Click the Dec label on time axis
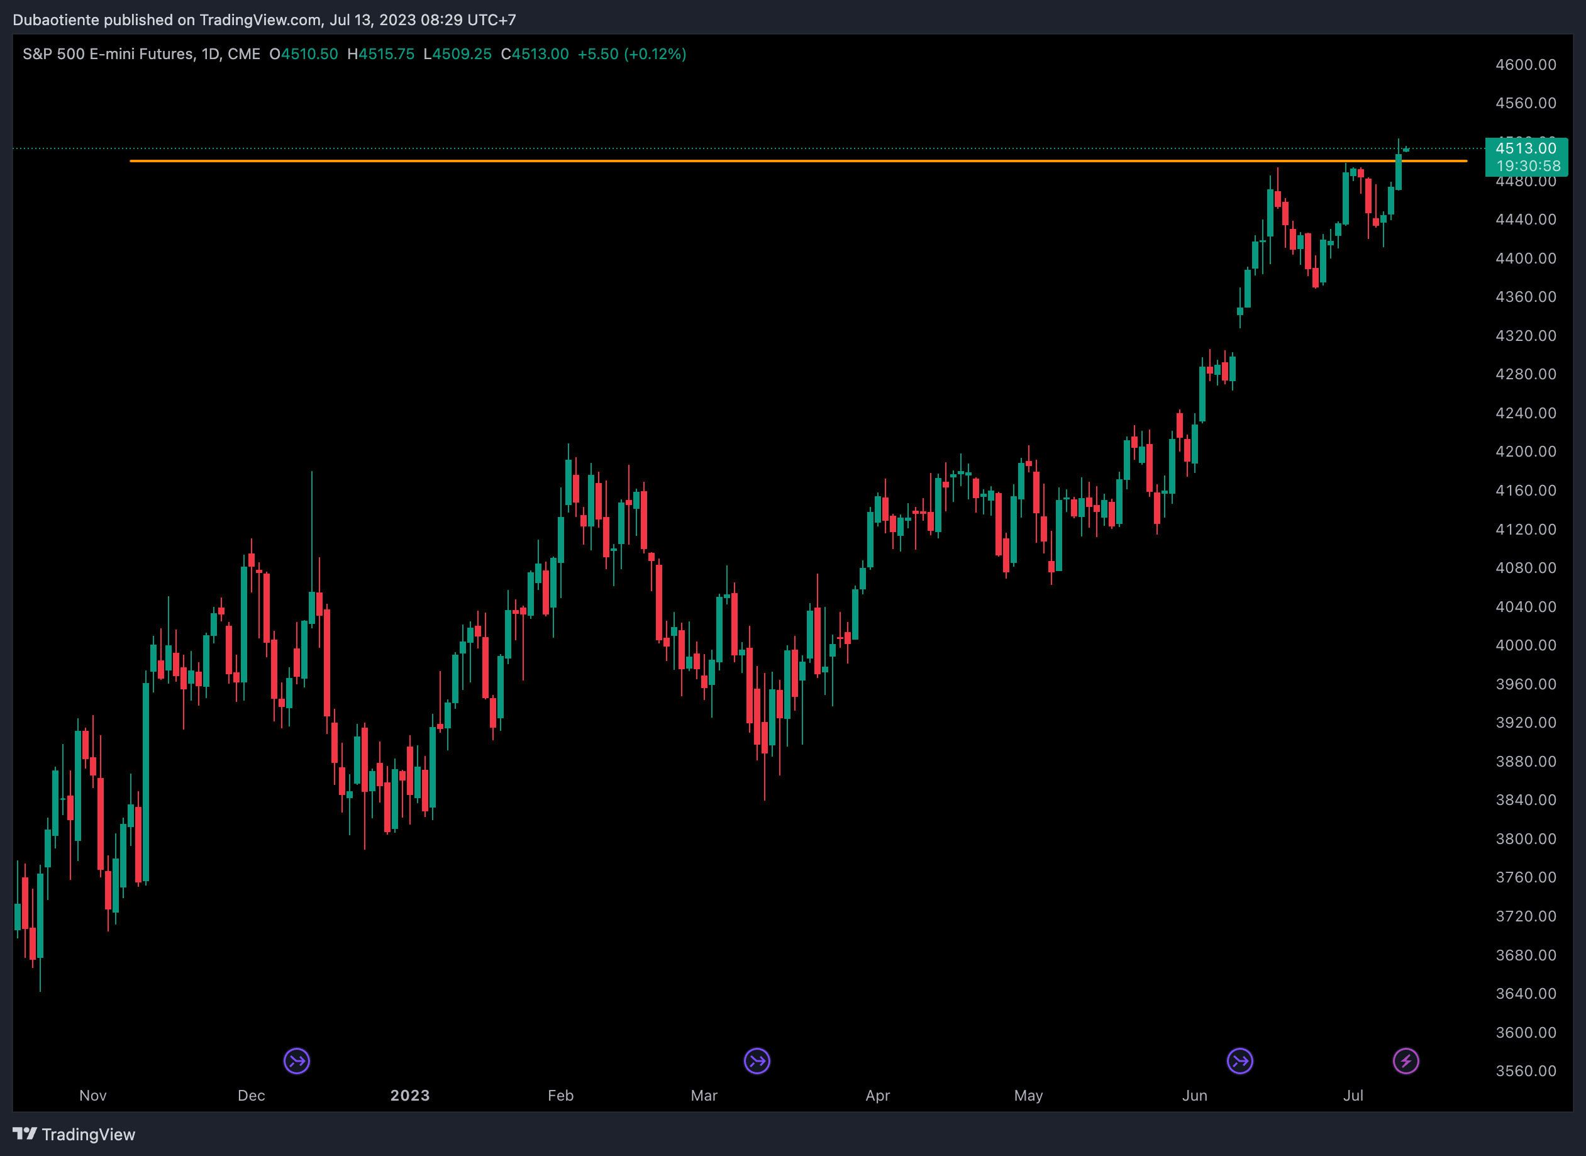The image size is (1586, 1156). pos(251,1095)
